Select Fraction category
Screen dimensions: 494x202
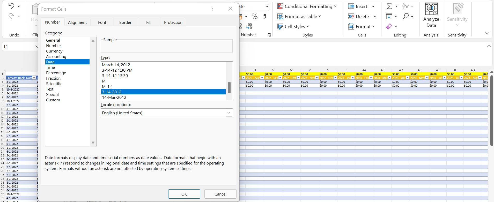67,78
